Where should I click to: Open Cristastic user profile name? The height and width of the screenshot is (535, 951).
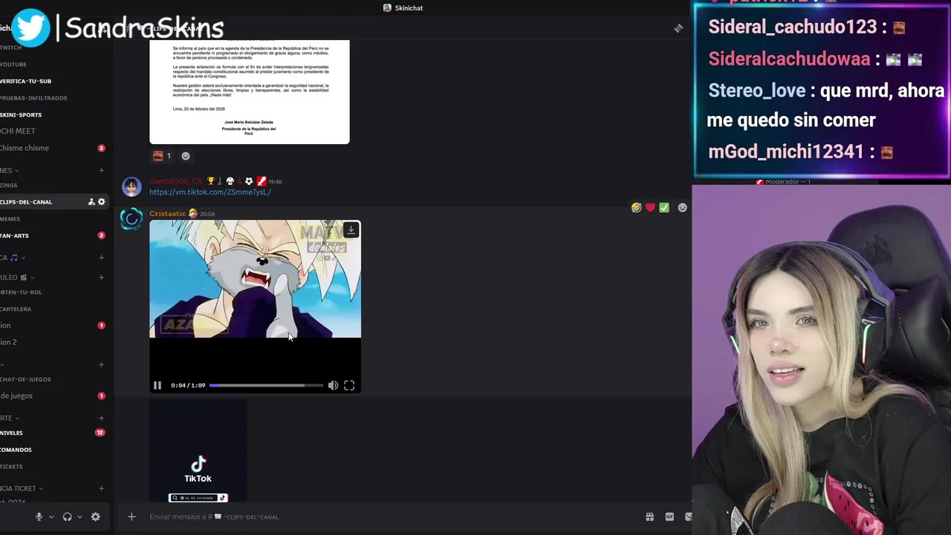point(168,214)
